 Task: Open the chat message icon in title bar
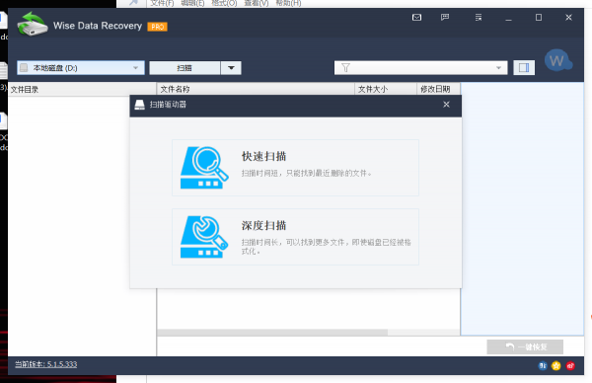coord(445,18)
